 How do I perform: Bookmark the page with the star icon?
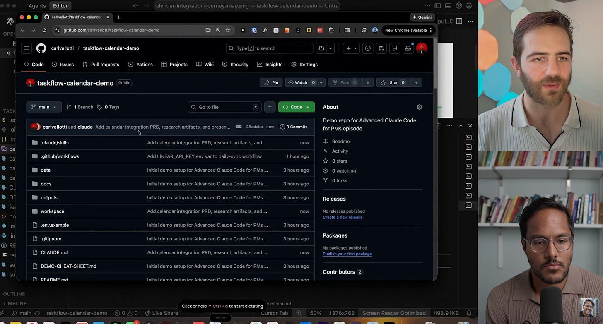pyautogui.click(x=228, y=30)
